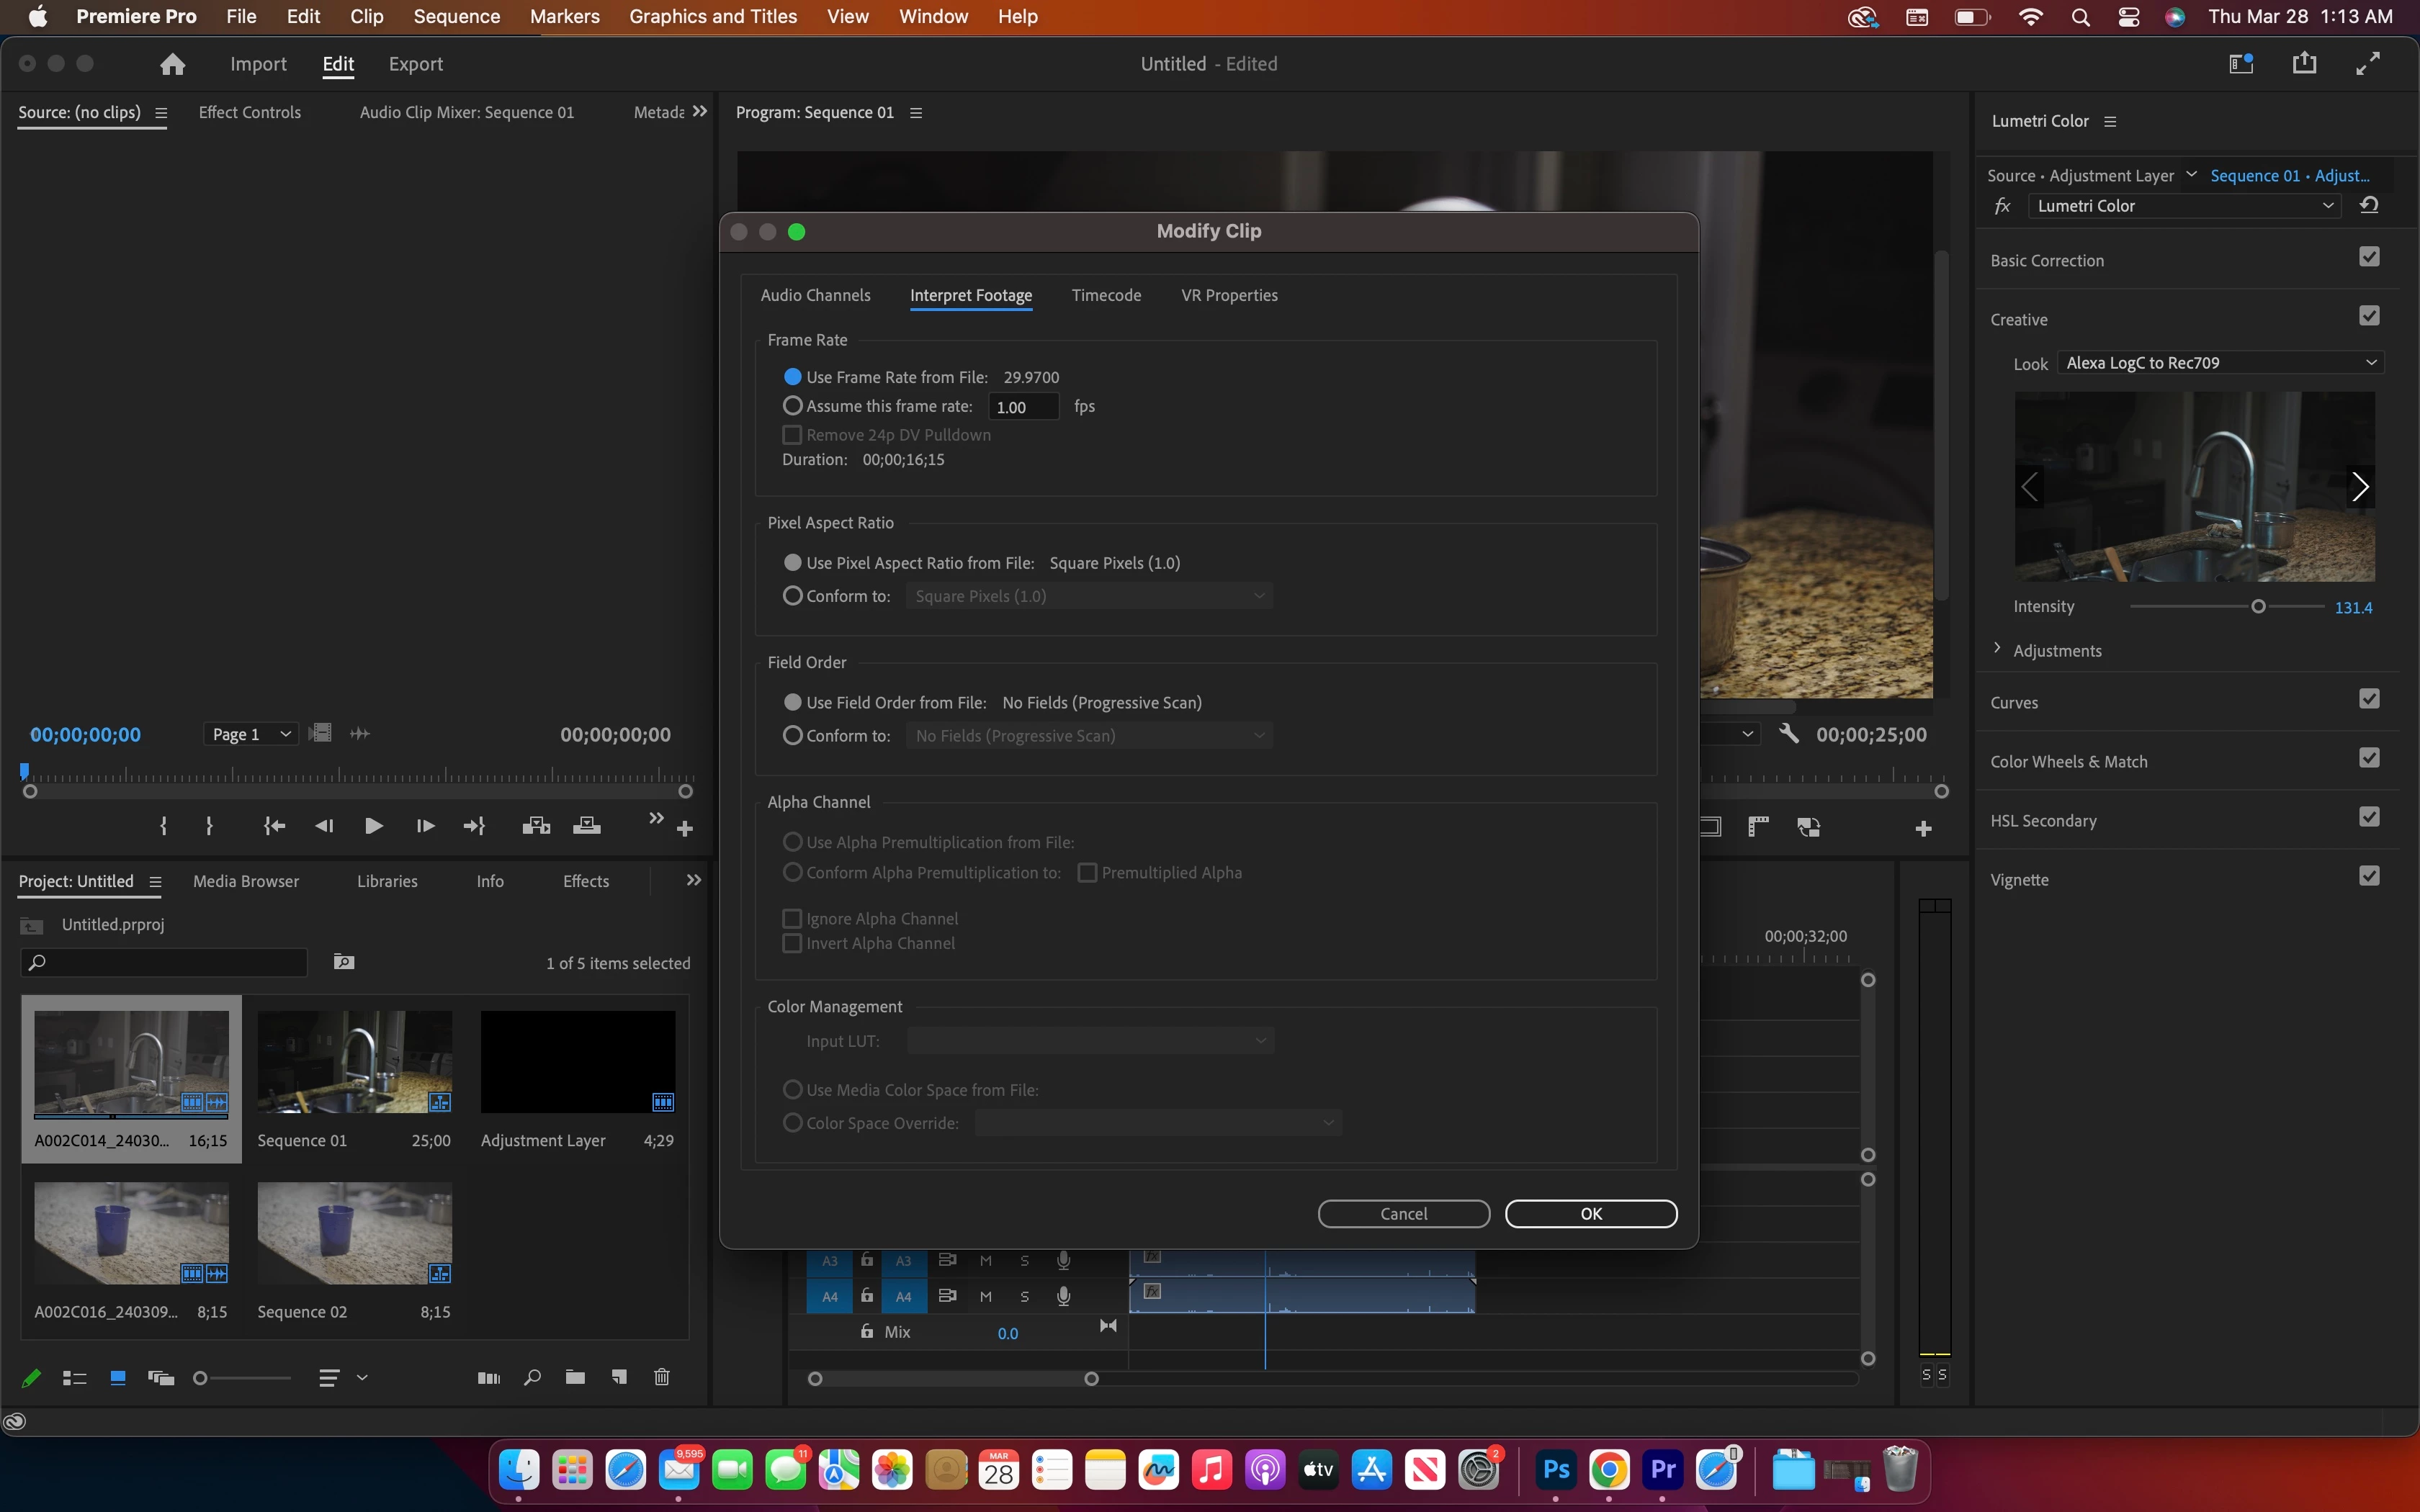Switch to the Timecode tab
Image resolution: width=2420 pixels, height=1512 pixels.
click(x=1106, y=295)
